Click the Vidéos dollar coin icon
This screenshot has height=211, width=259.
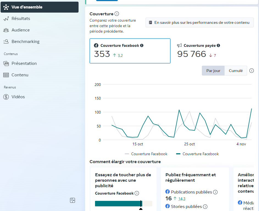6,97
